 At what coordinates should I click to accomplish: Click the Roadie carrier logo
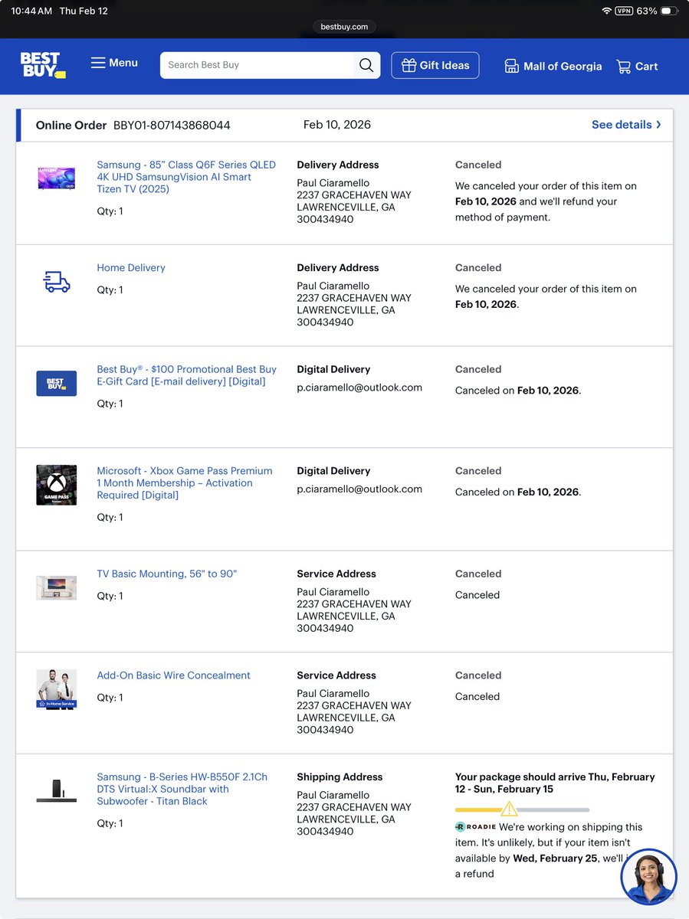tap(475, 827)
